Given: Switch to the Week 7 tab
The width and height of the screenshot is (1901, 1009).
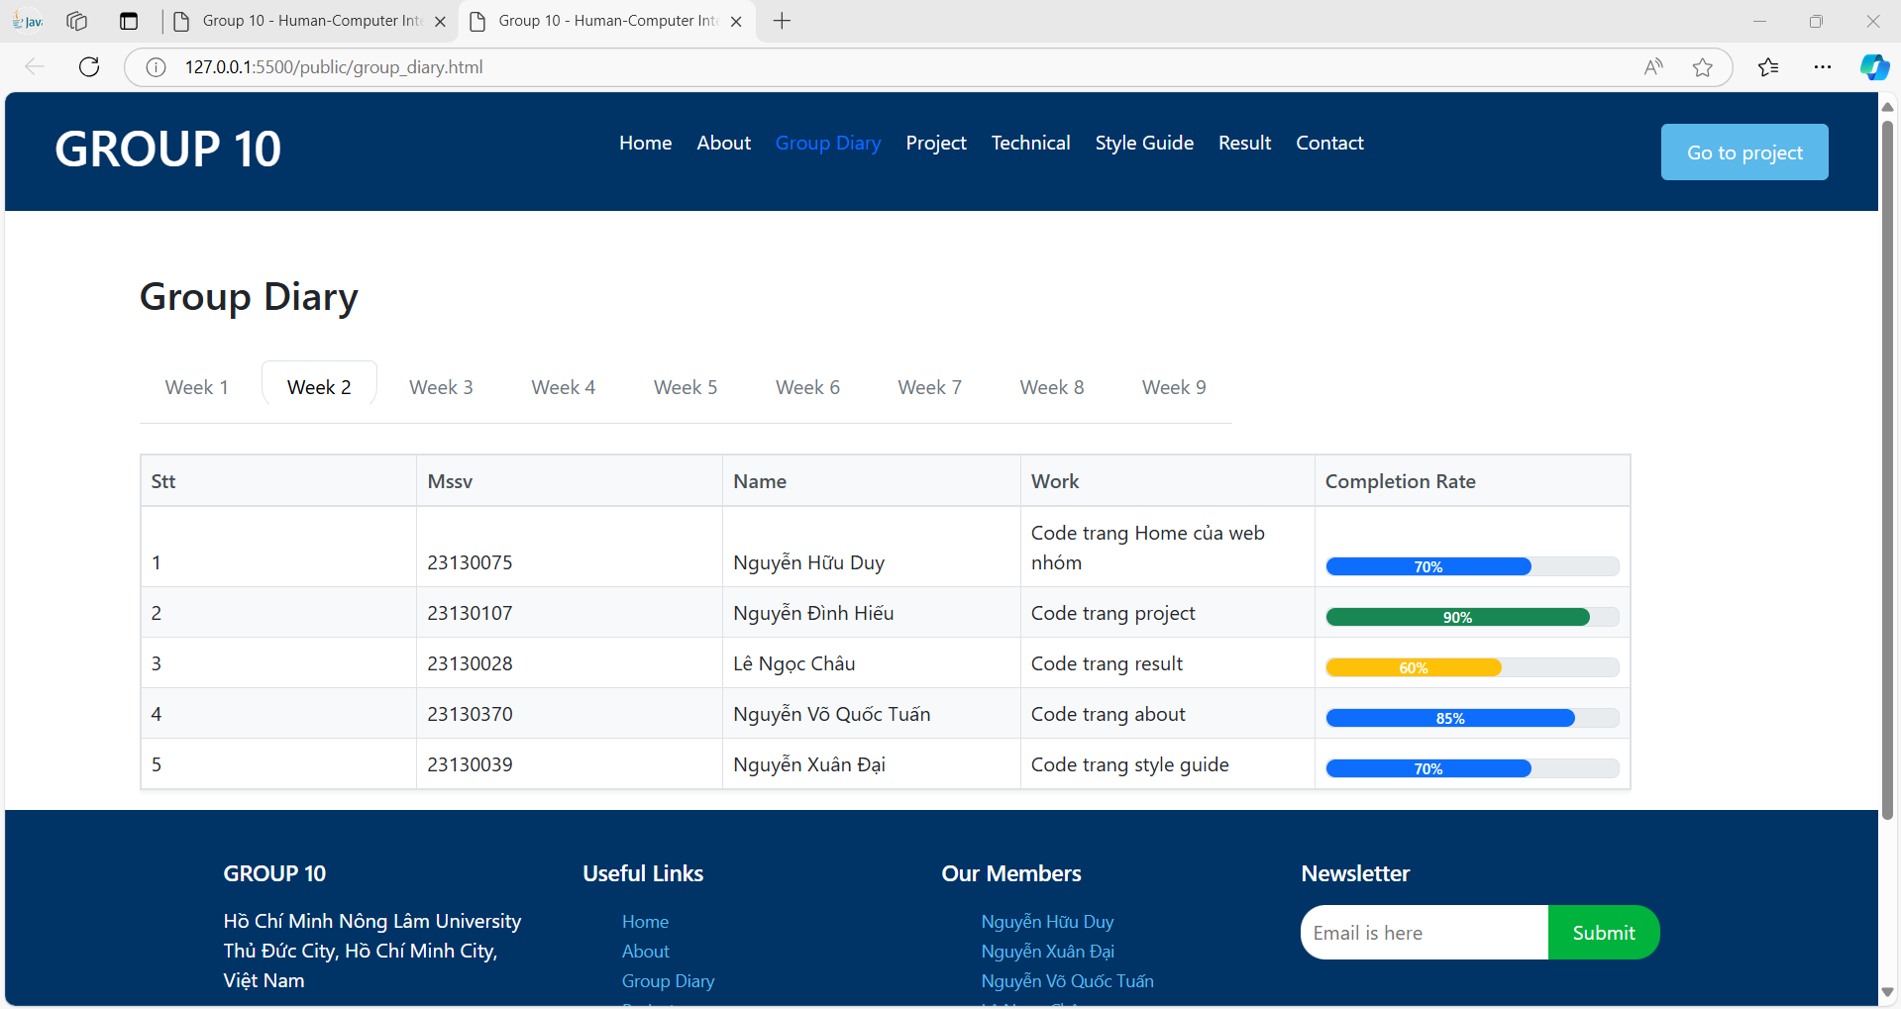Looking at the screenshot, I should click(929, 387).
